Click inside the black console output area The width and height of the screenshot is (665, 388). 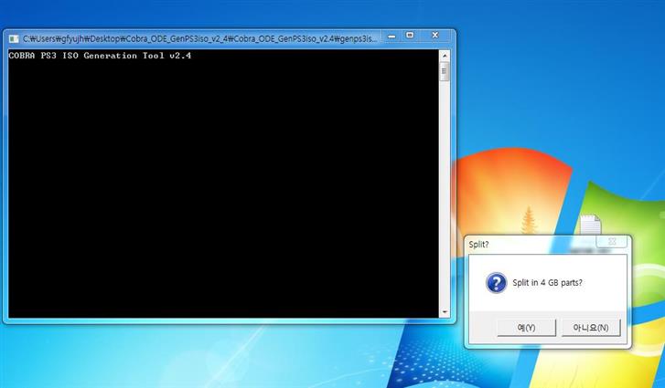(x=220, y=183)
